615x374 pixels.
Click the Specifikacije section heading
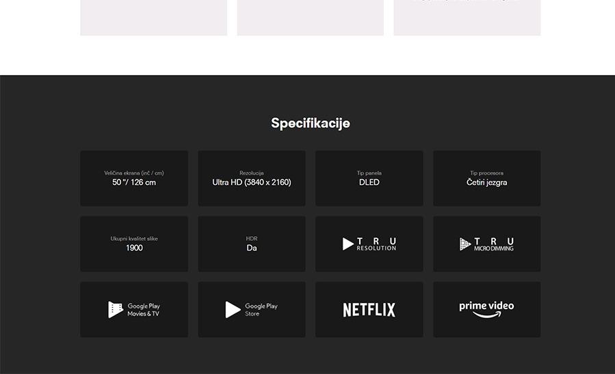pos(310,124)
